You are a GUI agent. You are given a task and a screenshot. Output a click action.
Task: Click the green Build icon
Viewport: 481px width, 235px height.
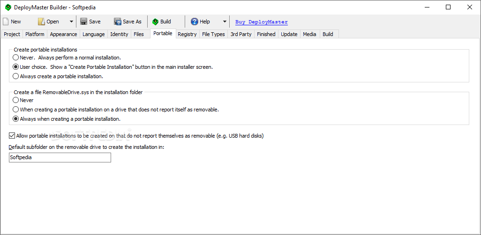pos(155,22)
